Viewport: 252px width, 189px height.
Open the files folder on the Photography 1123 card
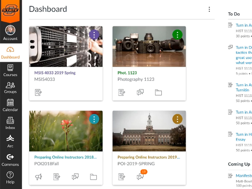click(158, 92)
